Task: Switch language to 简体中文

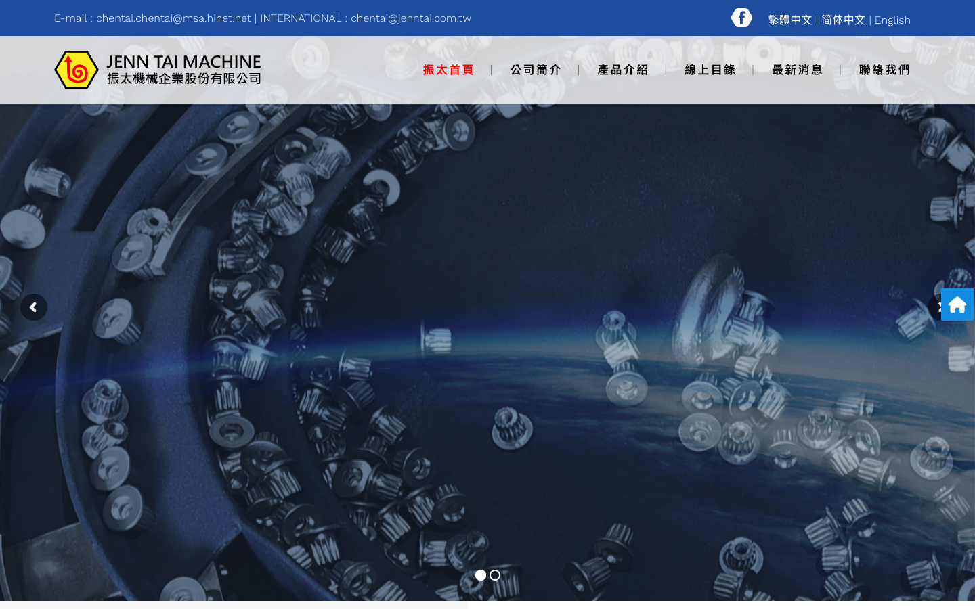Action: pyautogui.click(x=843, y=20)
